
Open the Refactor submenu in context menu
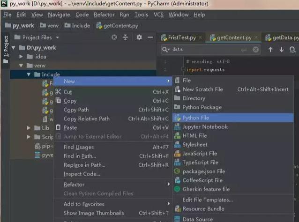click(x=112, y=185)
